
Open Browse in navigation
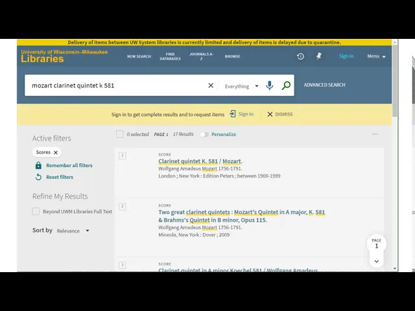(x=232, y=56)
